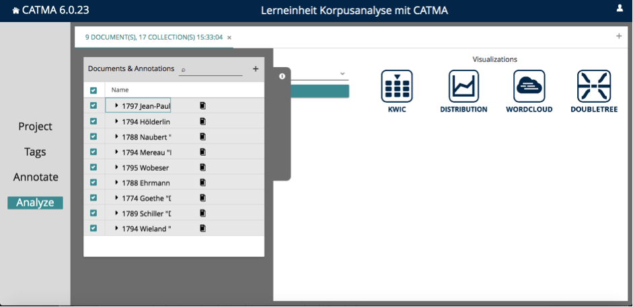633x307 pixels.
Task: Click the CATMA 6.0.23 title link
Action: coord(55,10)
